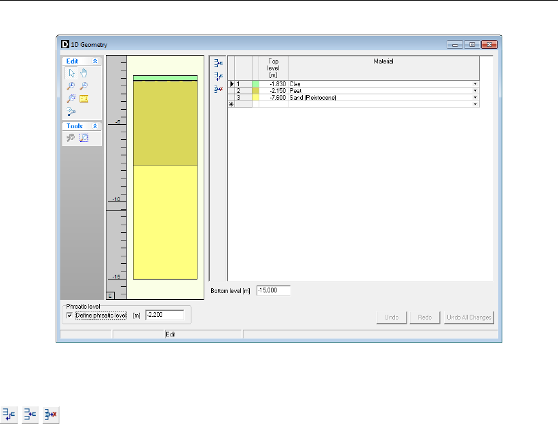Click the yellow color swatch of Sand row
This screenshot has height=424, width=558.
[x=255, y=98]
